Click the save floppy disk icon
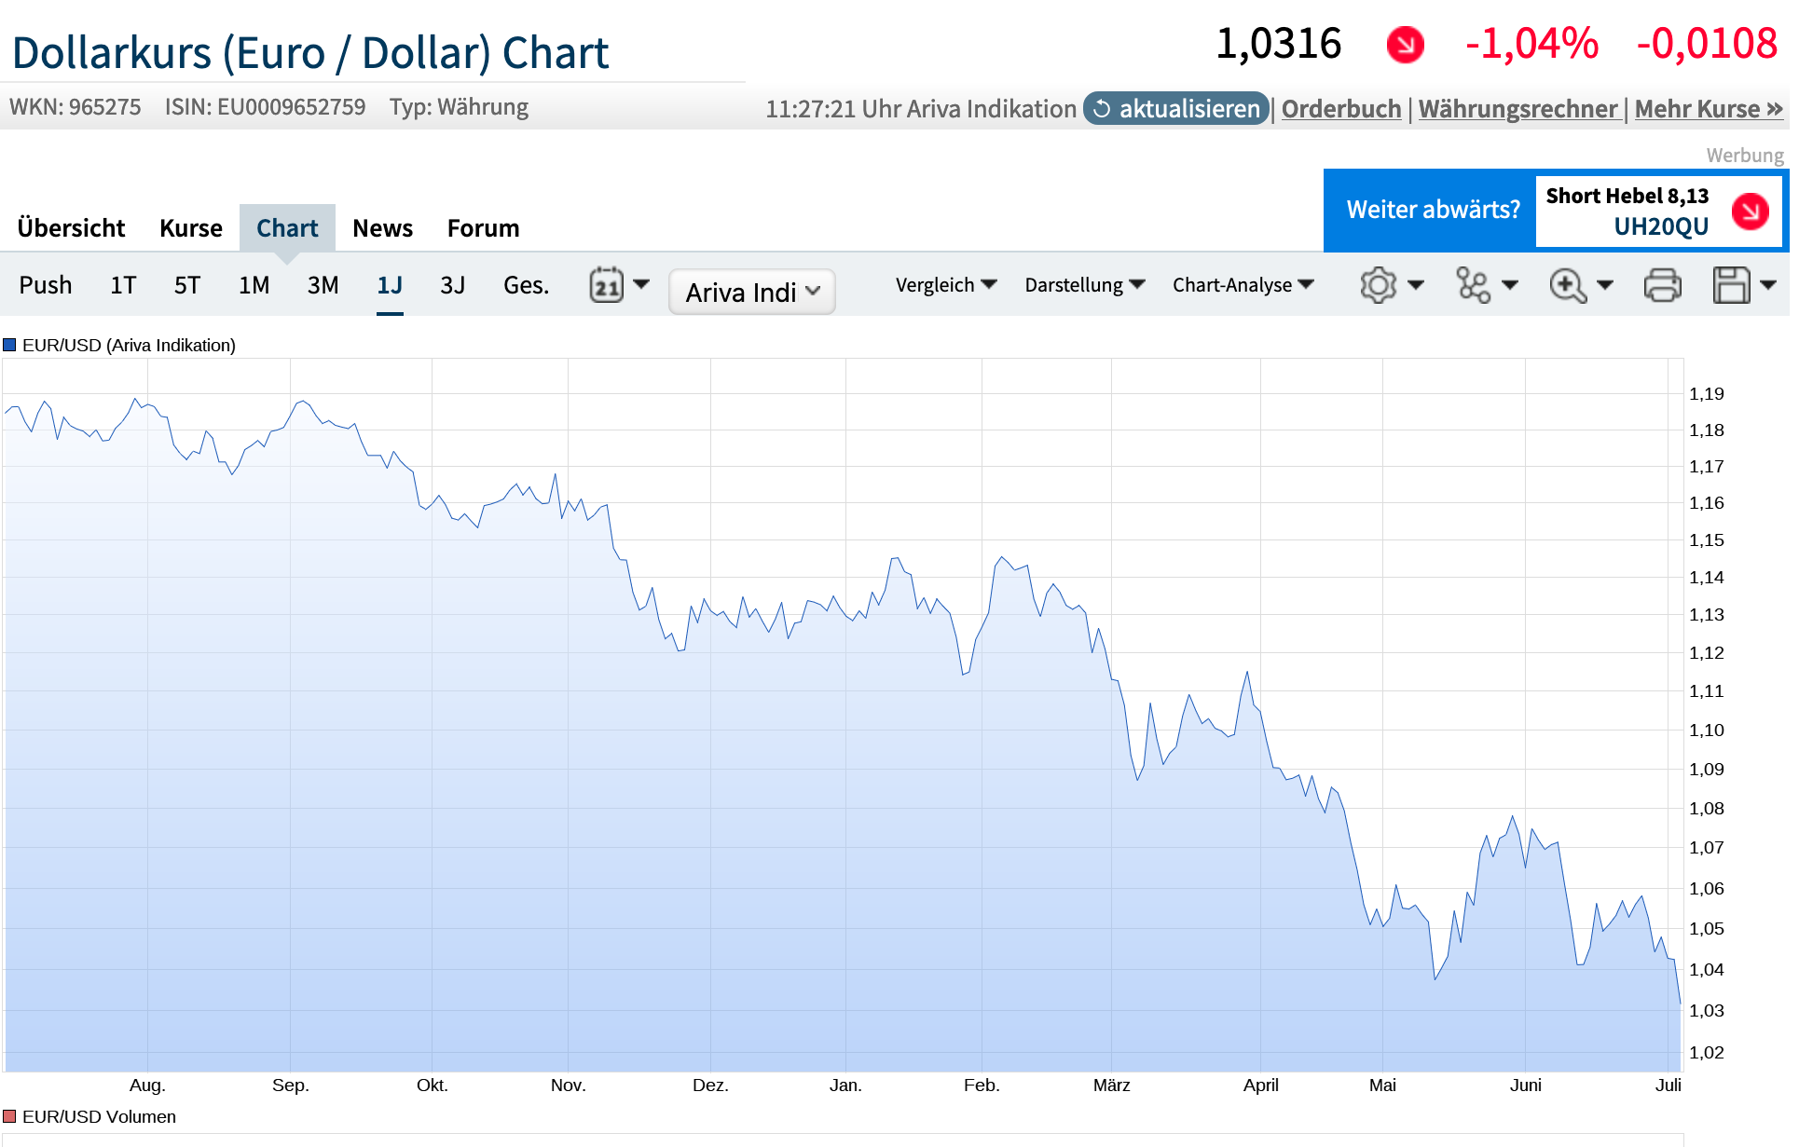The width and height of the screenshot is (1799, 1147). [x=1732, y=285]
